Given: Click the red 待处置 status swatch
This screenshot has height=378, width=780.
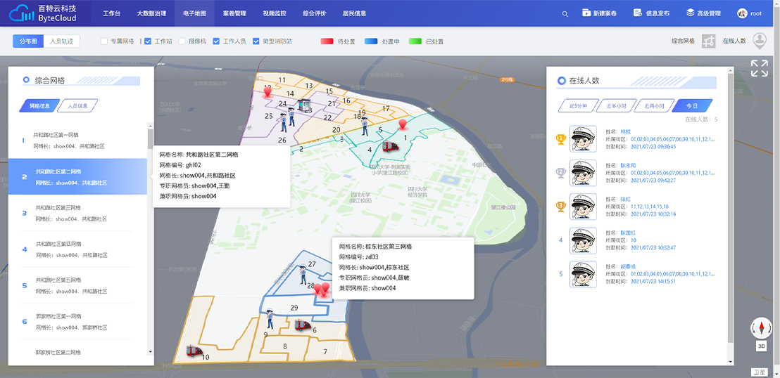Looking at the screenshot, I should pyautogui.click(x=327, y=41).
